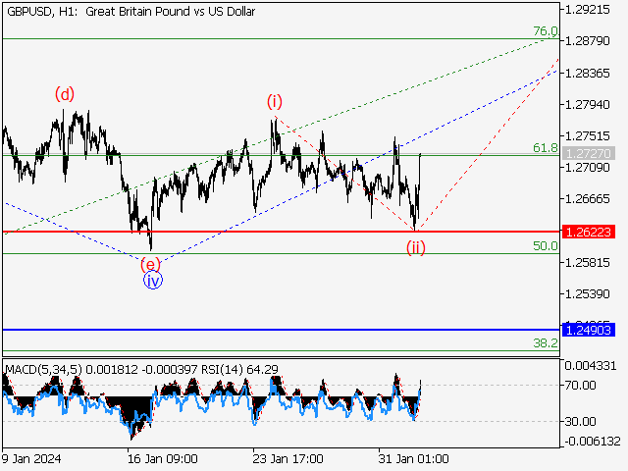Click the red (e) wave label
This screenshot has height=471, width=628.
[x=150, y=265]
